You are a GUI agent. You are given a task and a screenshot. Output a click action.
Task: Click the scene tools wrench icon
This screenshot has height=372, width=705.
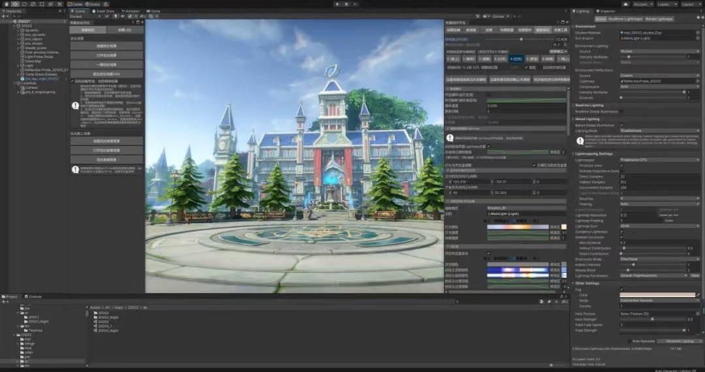(478, 16)
